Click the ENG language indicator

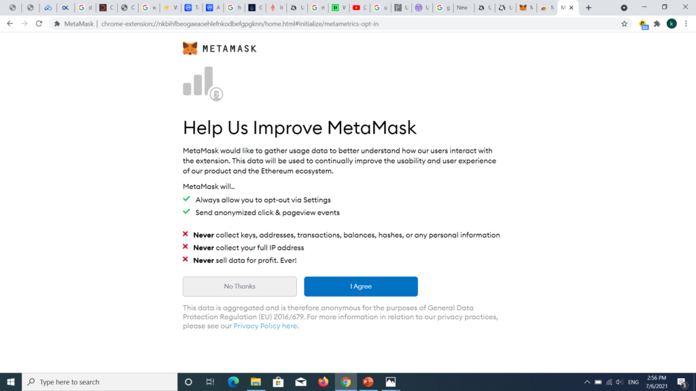click(633, 382)
